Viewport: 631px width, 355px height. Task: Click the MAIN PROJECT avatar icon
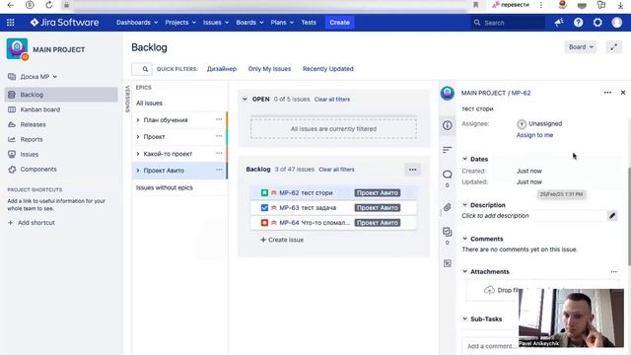click(18, 49)
